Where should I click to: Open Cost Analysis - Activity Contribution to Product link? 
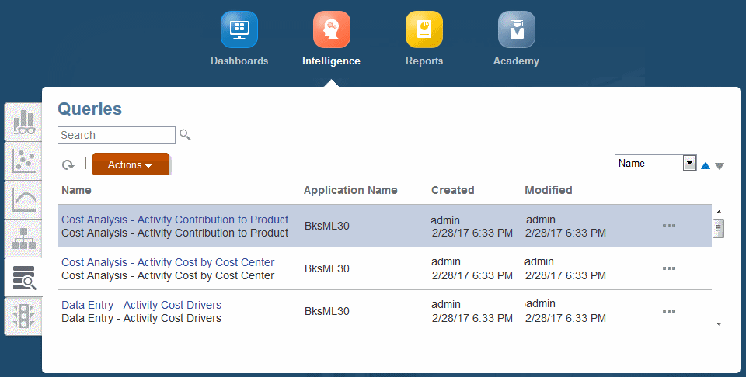pyautogui.click(x=175, y=220)
